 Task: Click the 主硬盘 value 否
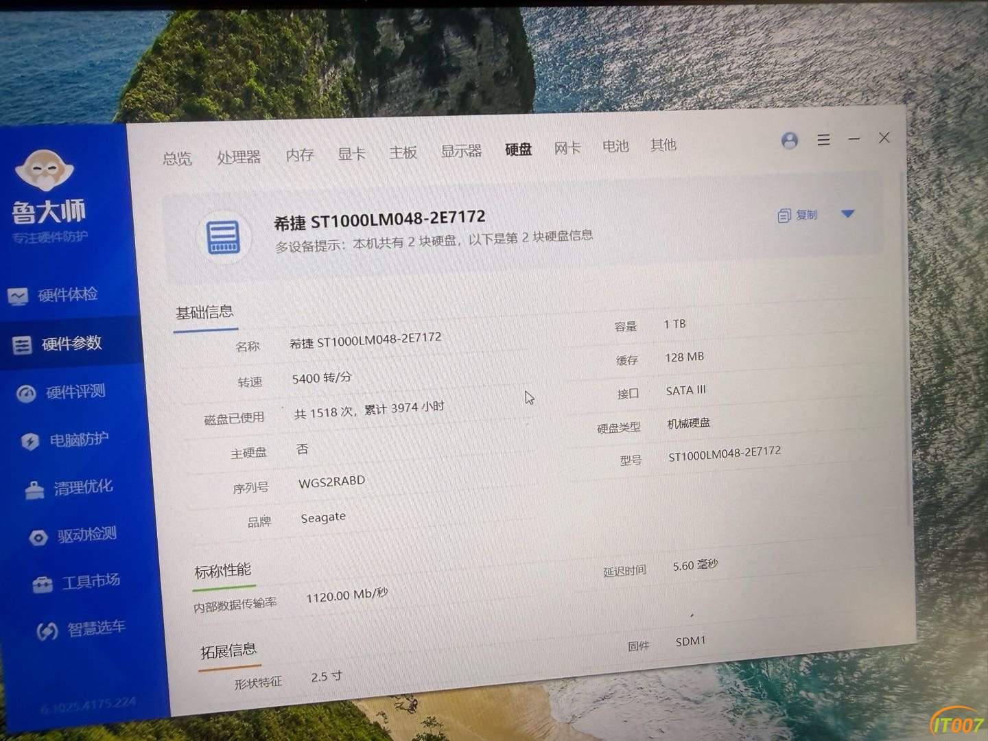tap(302, 449)
